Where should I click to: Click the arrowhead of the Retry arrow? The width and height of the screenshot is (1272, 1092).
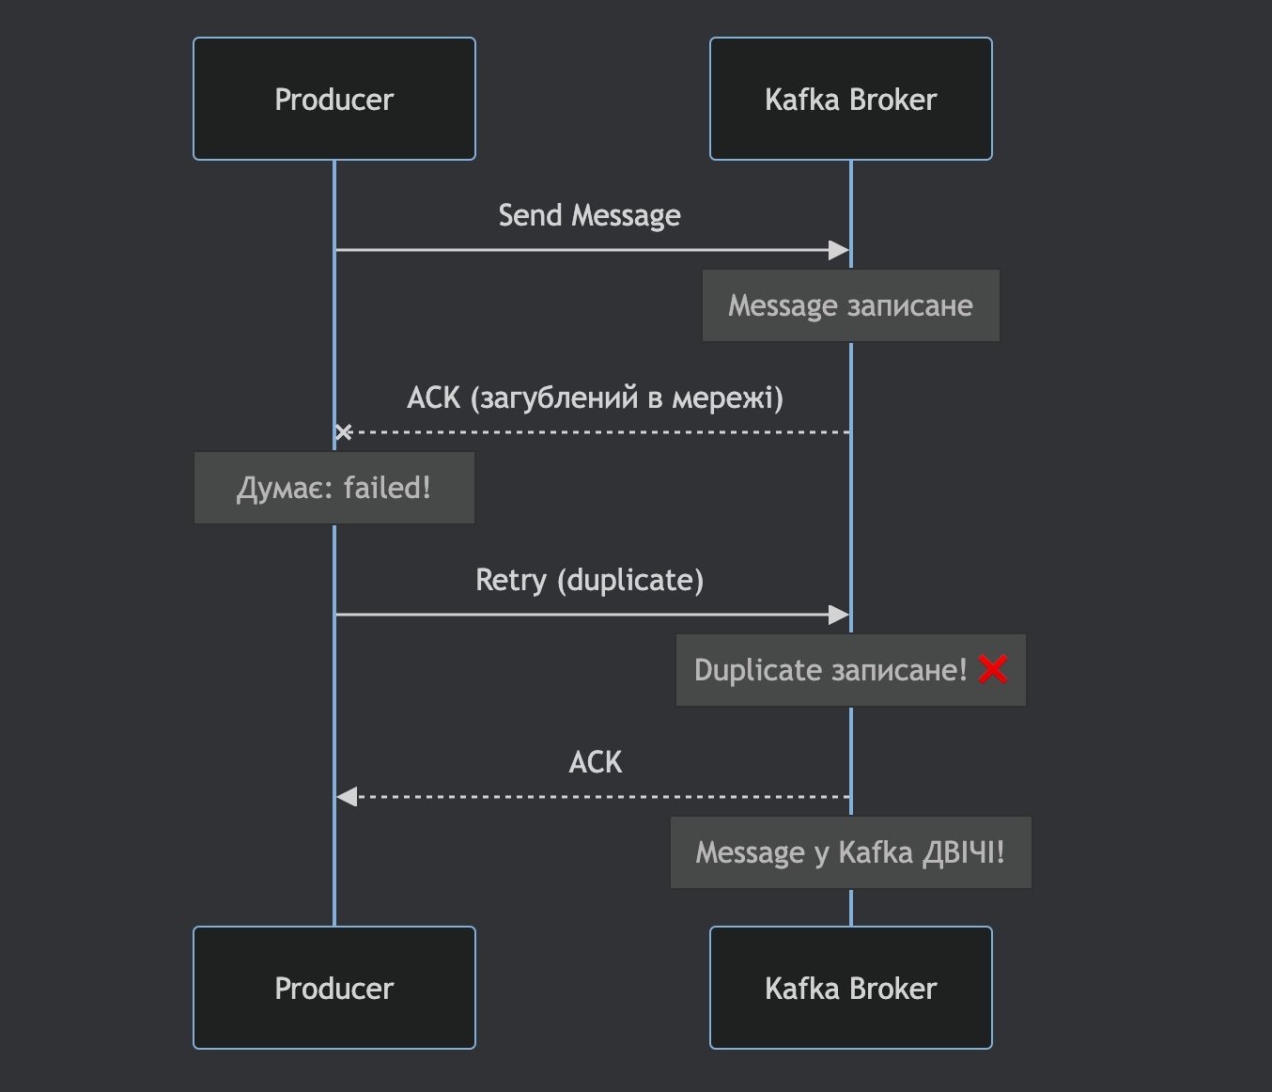(x=839, y=615)
